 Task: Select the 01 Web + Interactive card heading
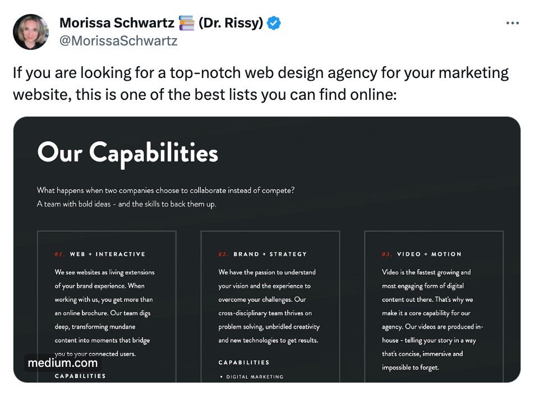click(x=100, y=254)
